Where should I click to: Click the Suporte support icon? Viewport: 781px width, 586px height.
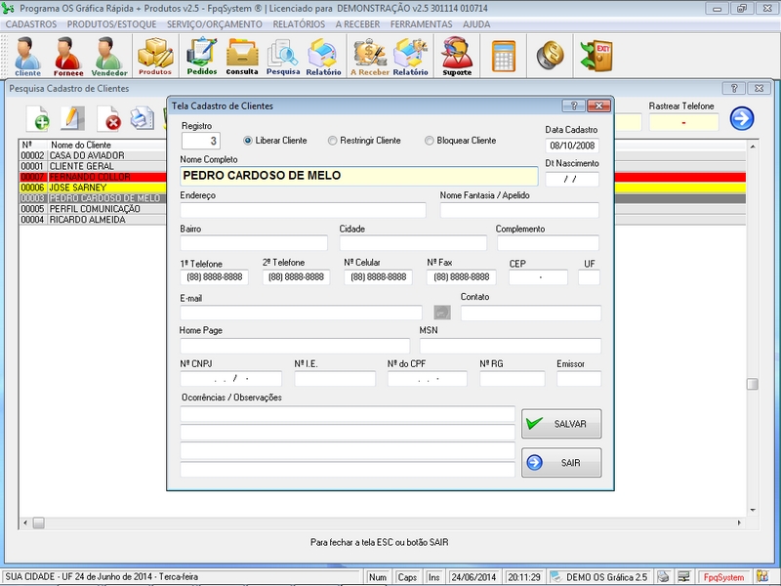(x=456, y=56)
